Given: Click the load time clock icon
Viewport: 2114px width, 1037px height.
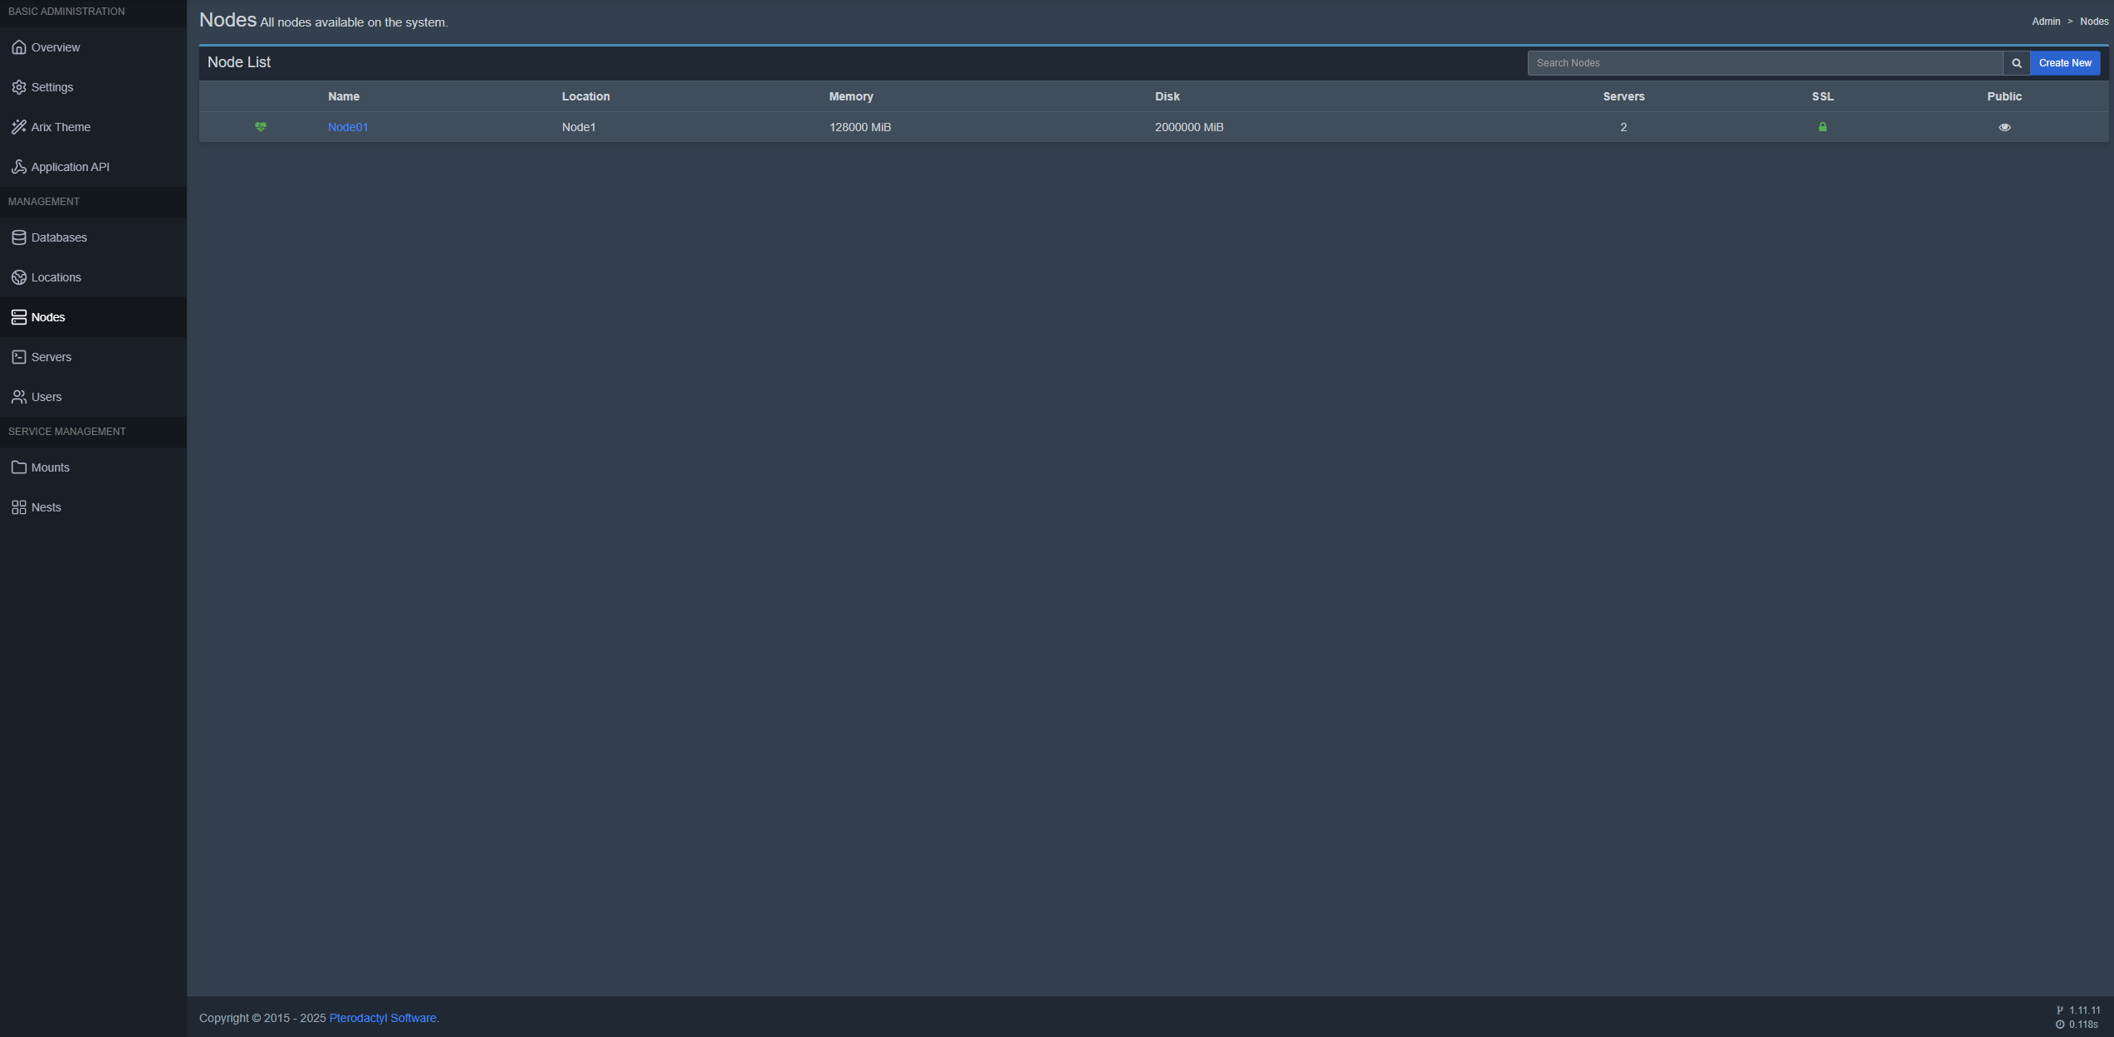Looking at the screenshot, I should point(2060,1025).
